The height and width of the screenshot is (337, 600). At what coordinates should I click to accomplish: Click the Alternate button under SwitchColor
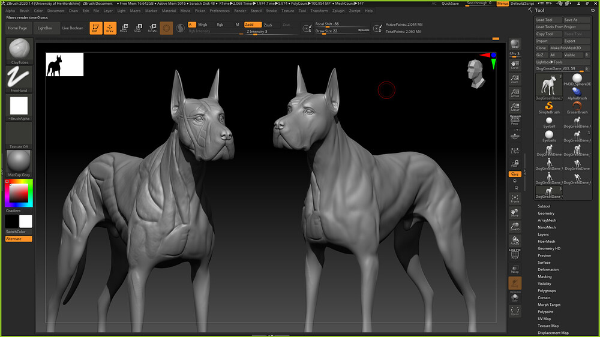[19, 239]
